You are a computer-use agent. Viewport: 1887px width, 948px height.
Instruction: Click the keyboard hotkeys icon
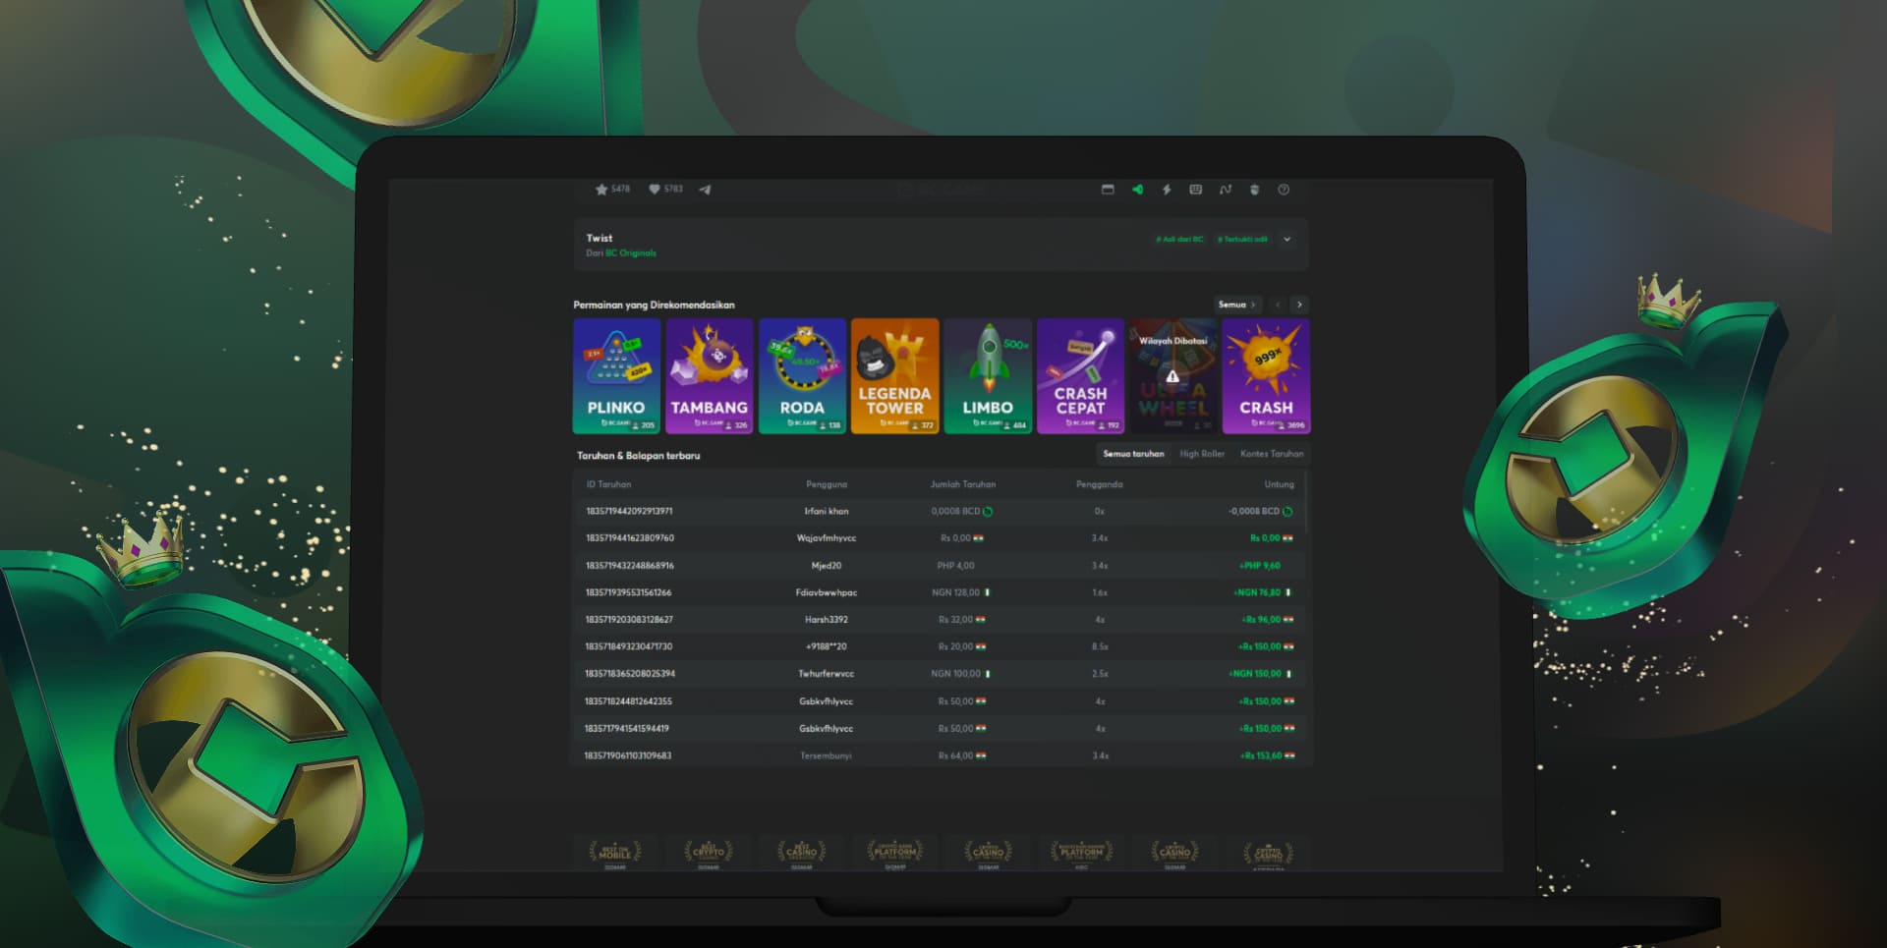[x=1196, y=190]
